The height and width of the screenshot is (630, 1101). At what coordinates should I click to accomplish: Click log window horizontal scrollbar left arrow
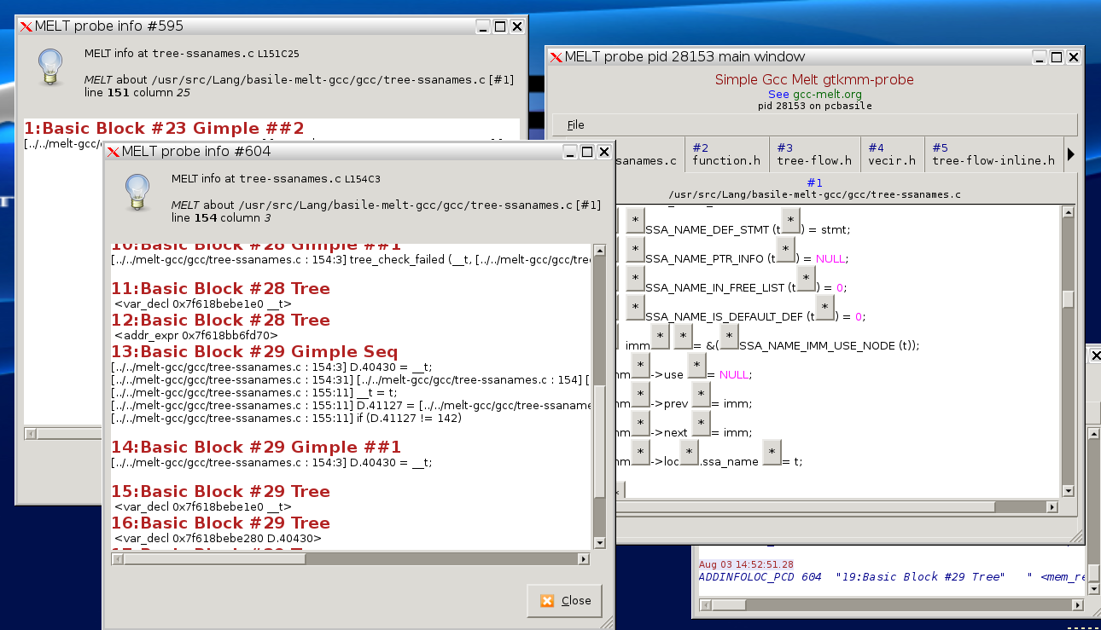coord(705,605)
